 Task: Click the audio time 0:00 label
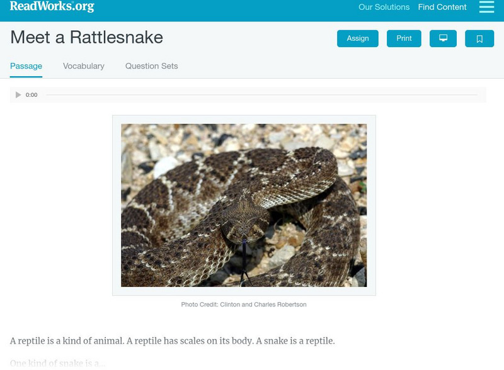(x=31, y=95)
